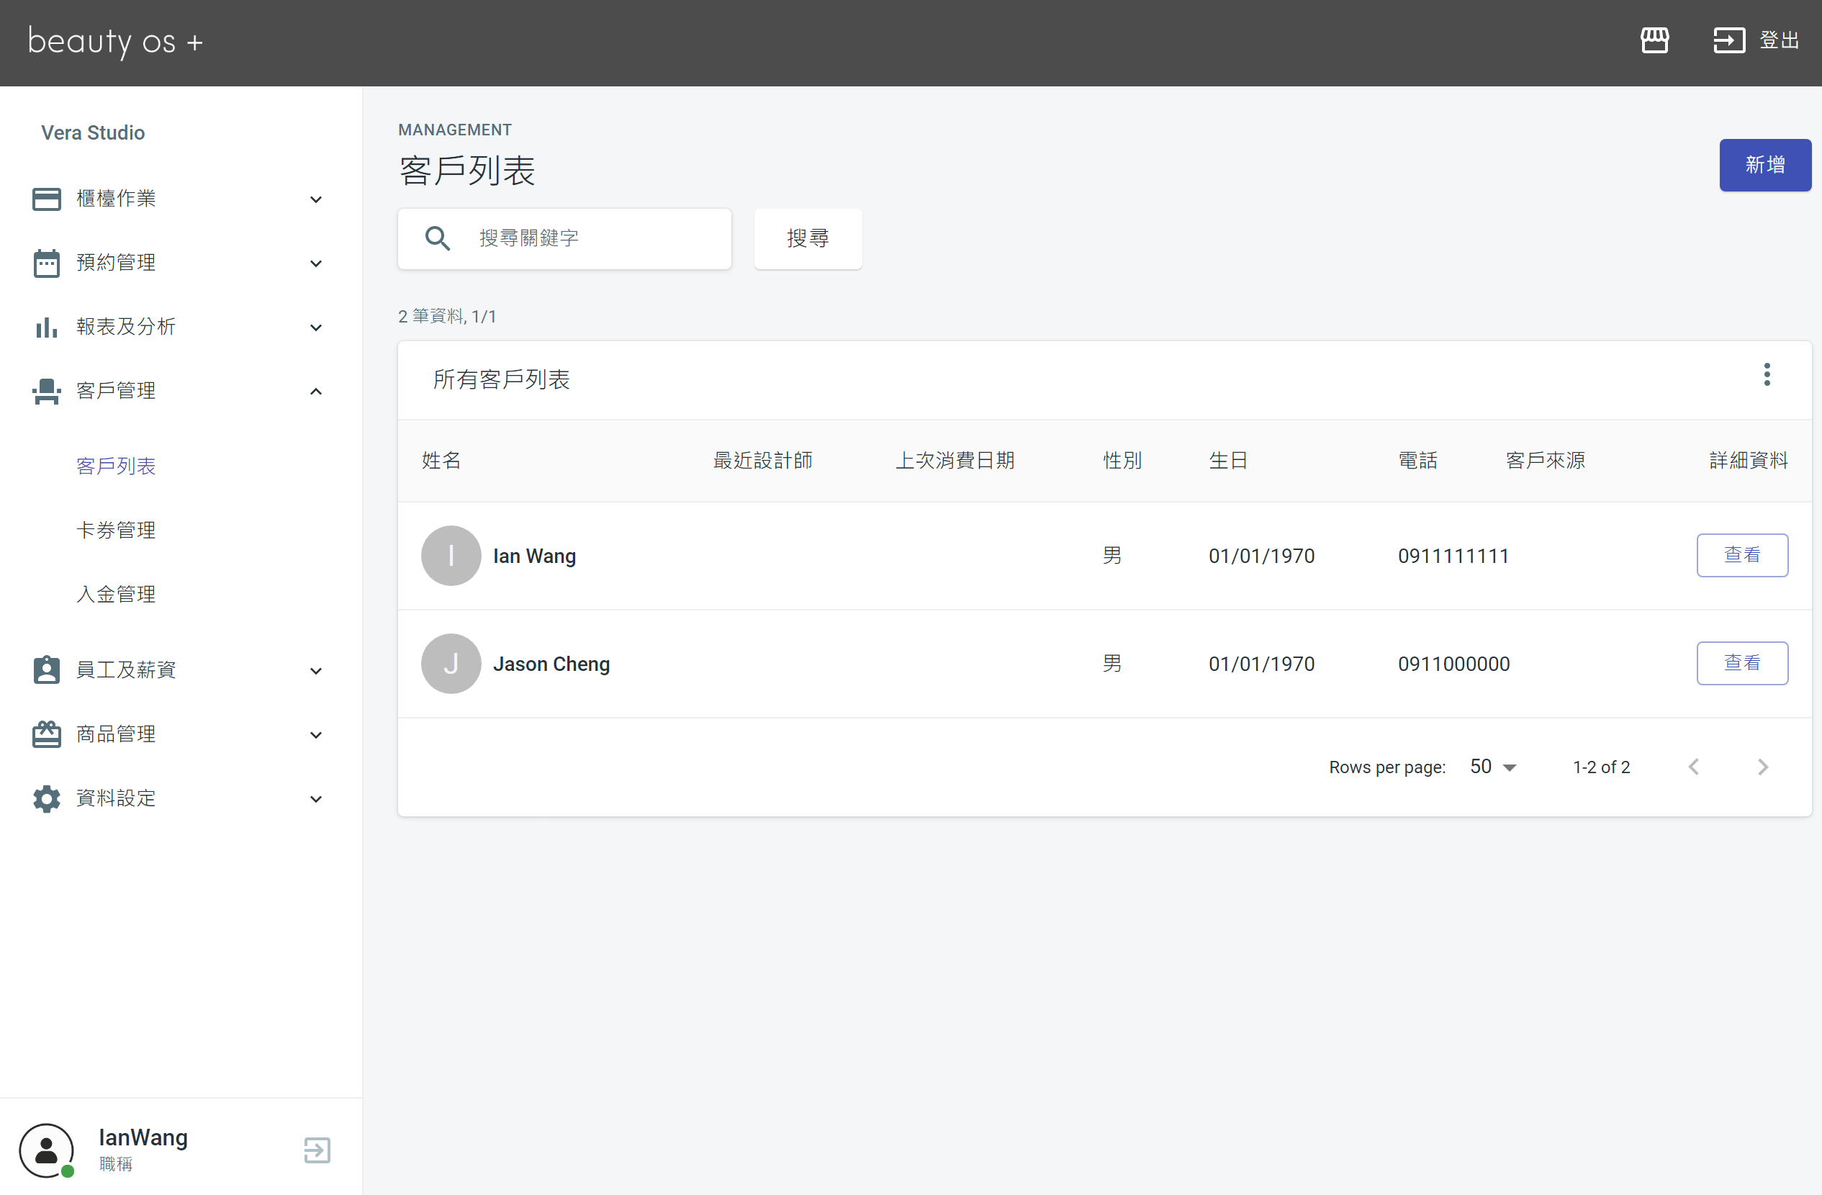Click the IanWang profile avatar
The height and width of the screenshot is (1195, 1822).
(x=47, y=1149)
